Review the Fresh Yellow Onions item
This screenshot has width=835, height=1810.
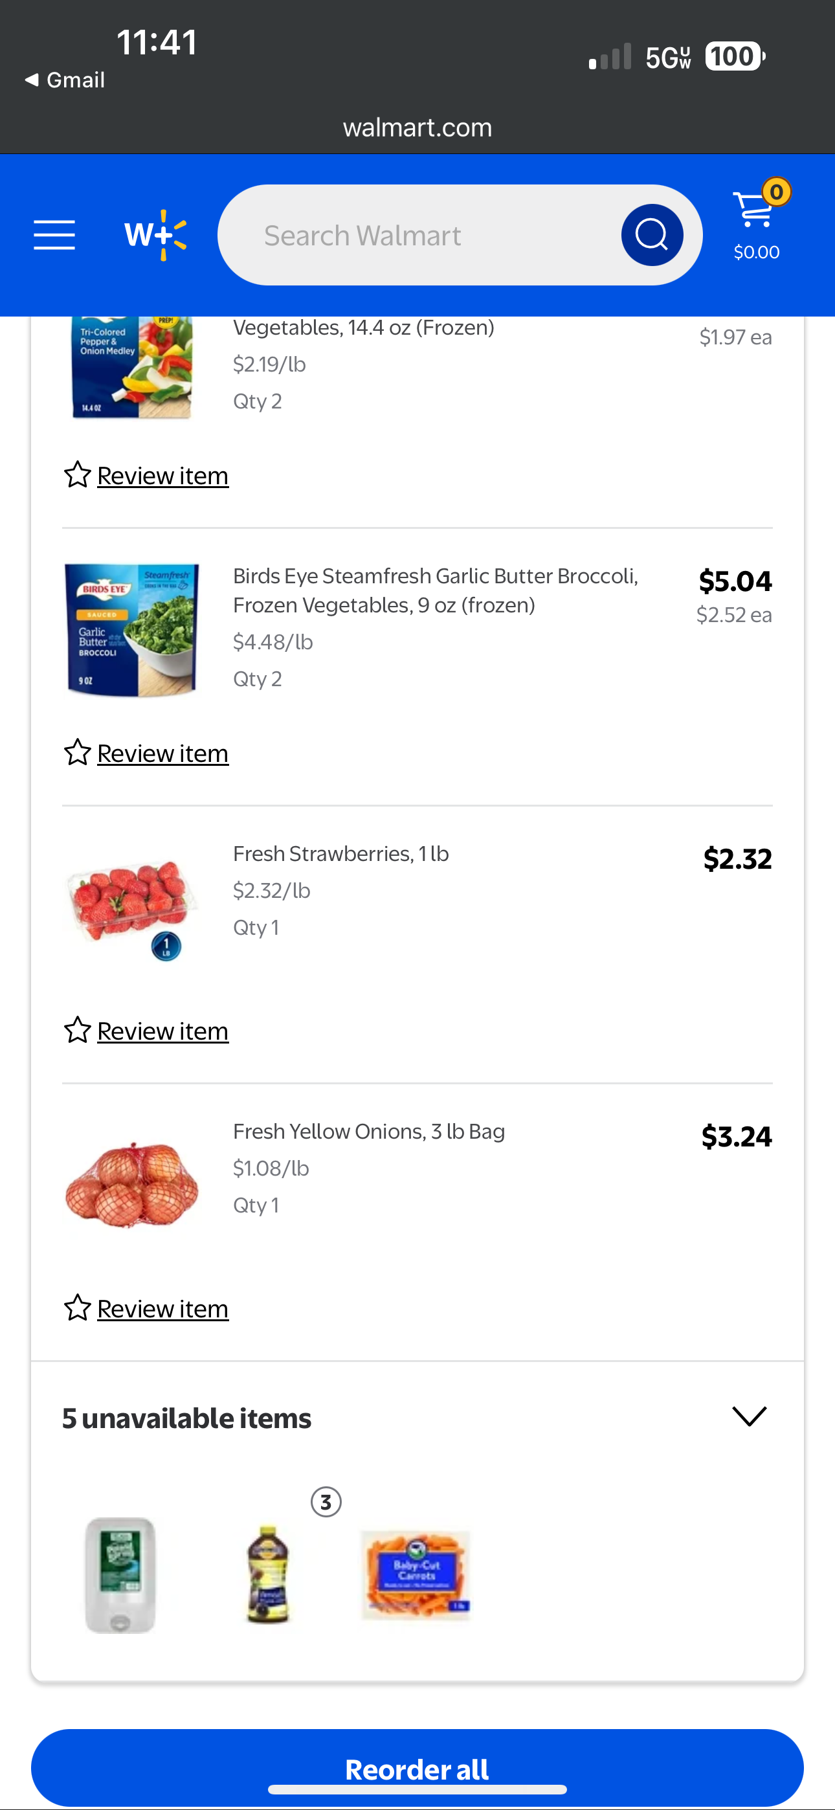tap(162, 1308)
